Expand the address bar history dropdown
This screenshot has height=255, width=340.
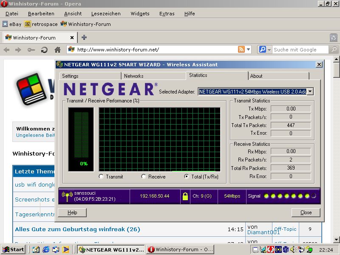[x=249, y=50]
